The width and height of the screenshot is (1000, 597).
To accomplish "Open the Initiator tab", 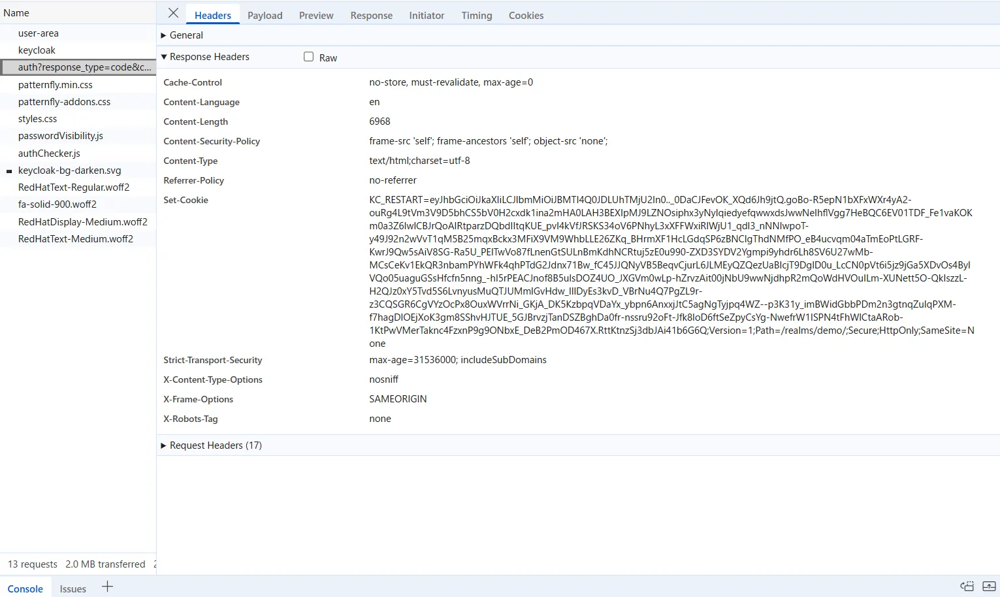I will click(427, 16).
